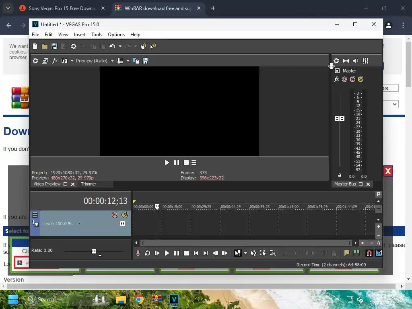The height and width of the screenshot is (309, 412).
Task: Solo the Master bus
Action: [x=360, y=79]
